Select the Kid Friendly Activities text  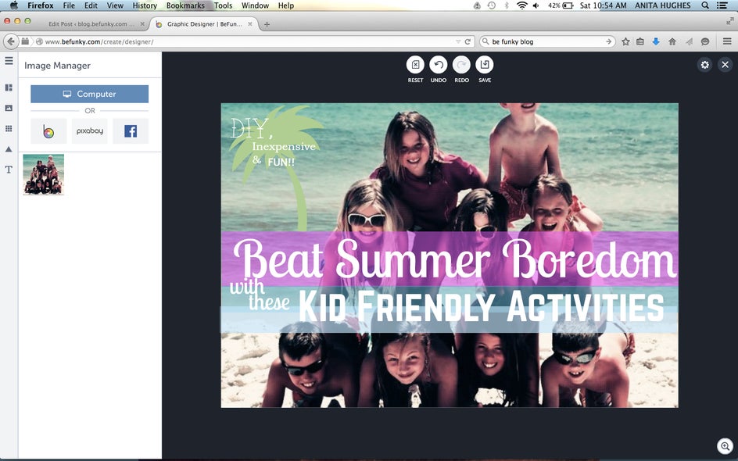pos(481,307)
